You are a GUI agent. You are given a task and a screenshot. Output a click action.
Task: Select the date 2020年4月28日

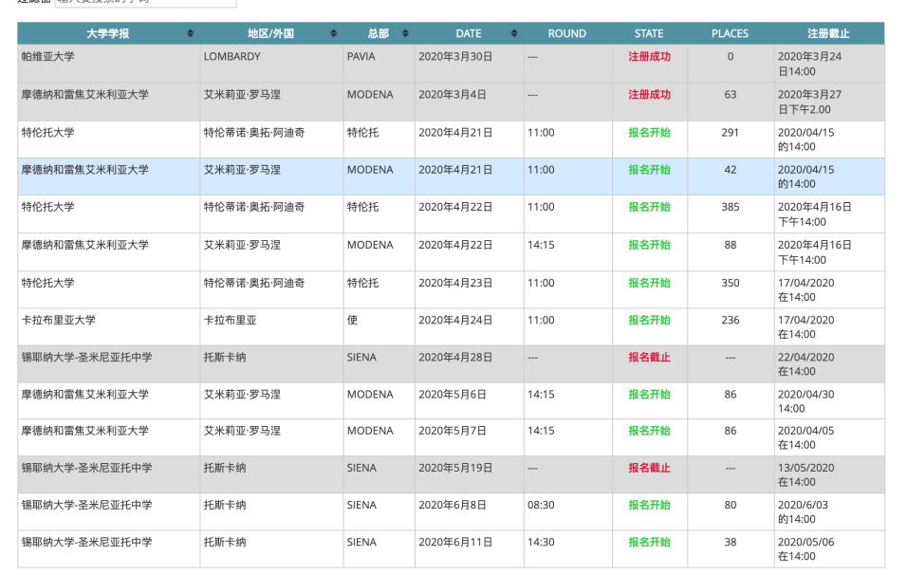455,357
